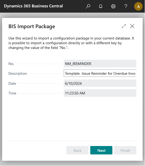145x166 pixels.
Task: Click the Time field label
Action: pos(12,93)
